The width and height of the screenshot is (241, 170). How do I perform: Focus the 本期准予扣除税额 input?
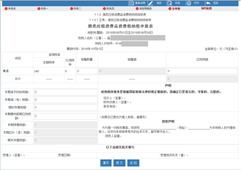point(66,92)
